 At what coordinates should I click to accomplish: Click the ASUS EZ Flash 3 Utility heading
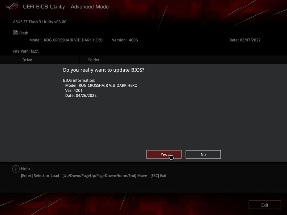click(39, 22)
